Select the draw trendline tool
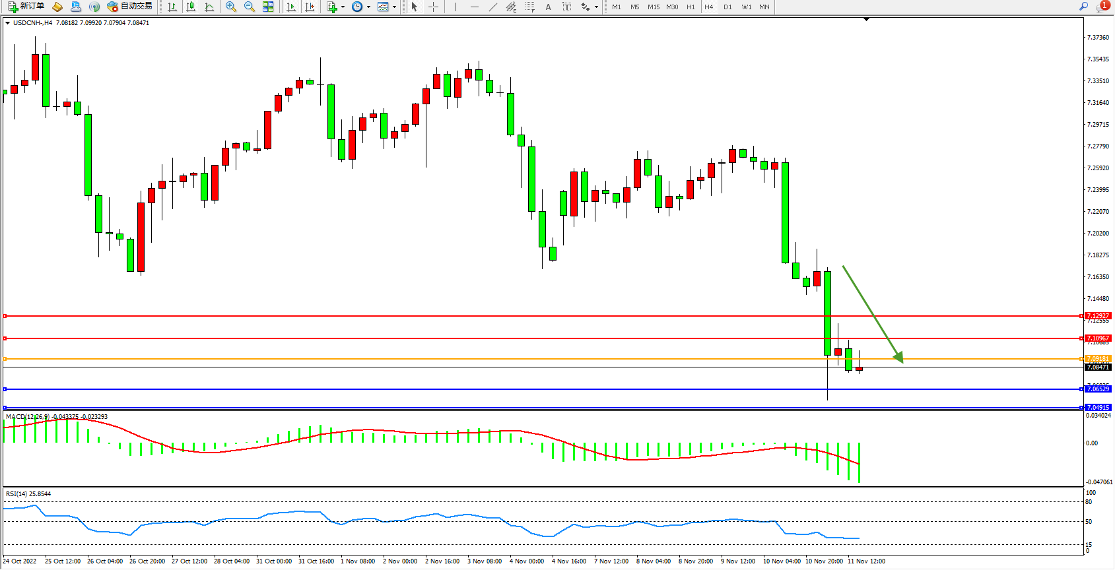 [x=492, y=7]
